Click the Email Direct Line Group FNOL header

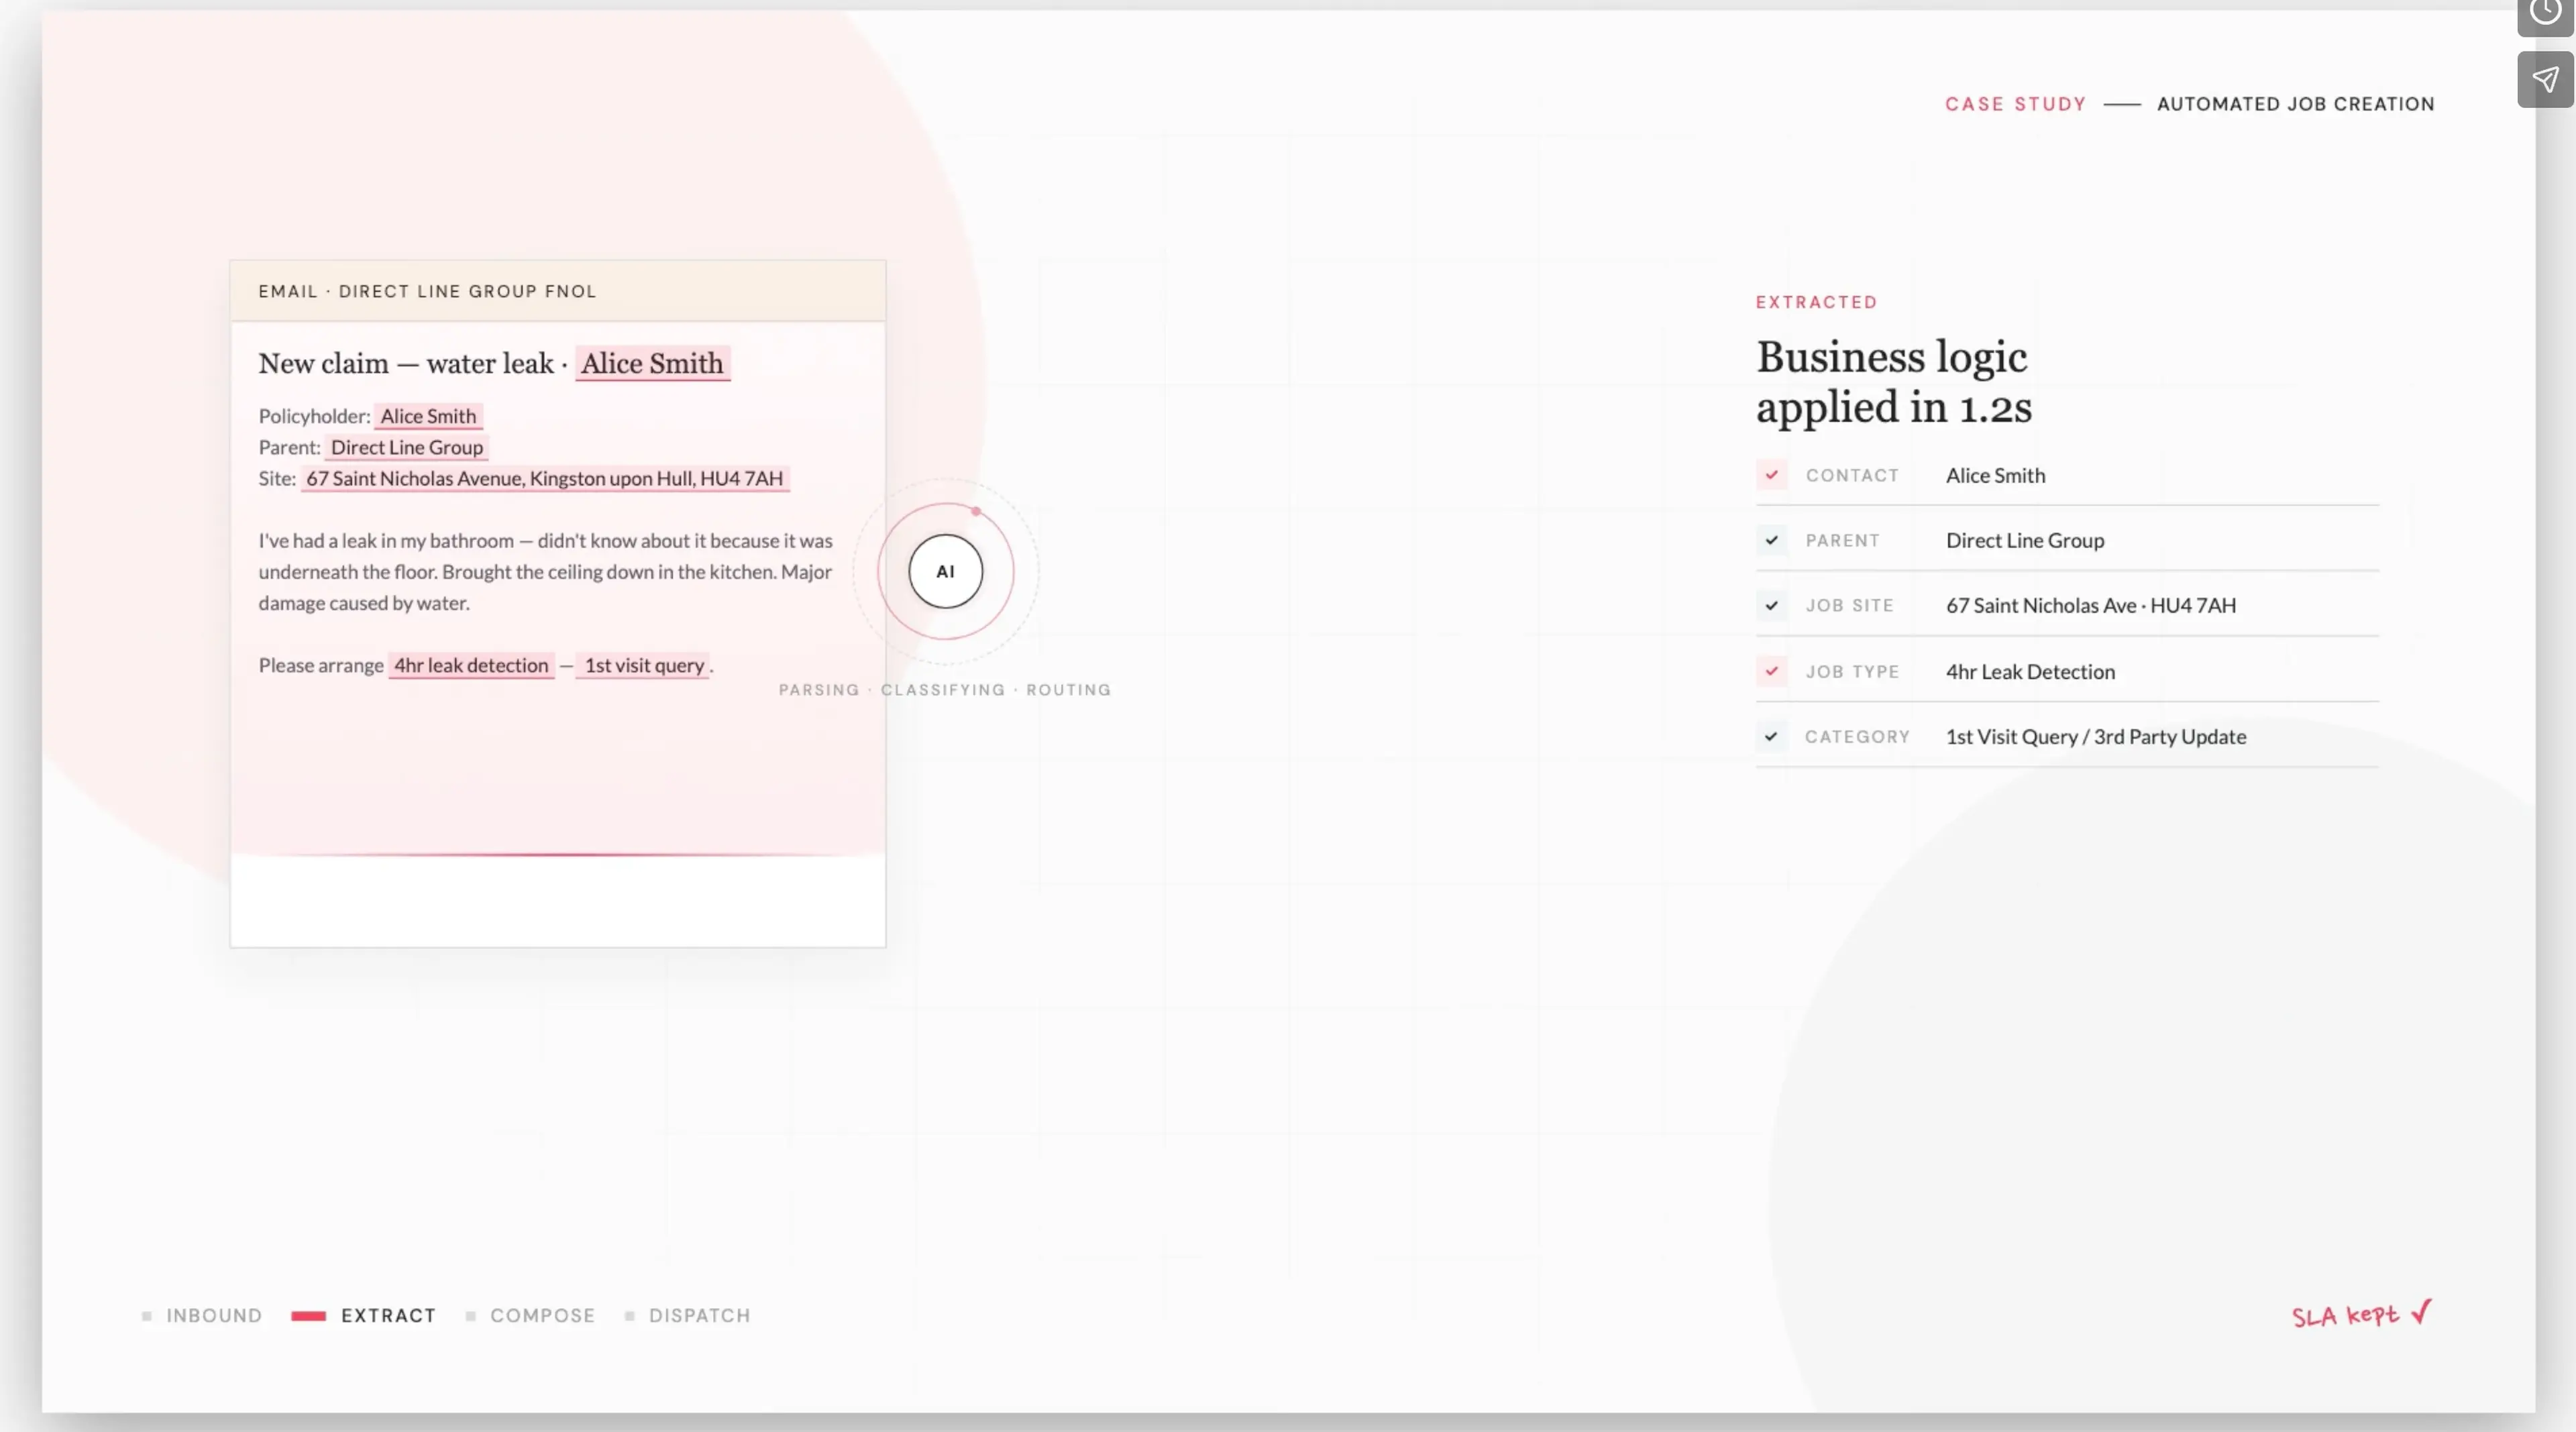click(558, 291)
